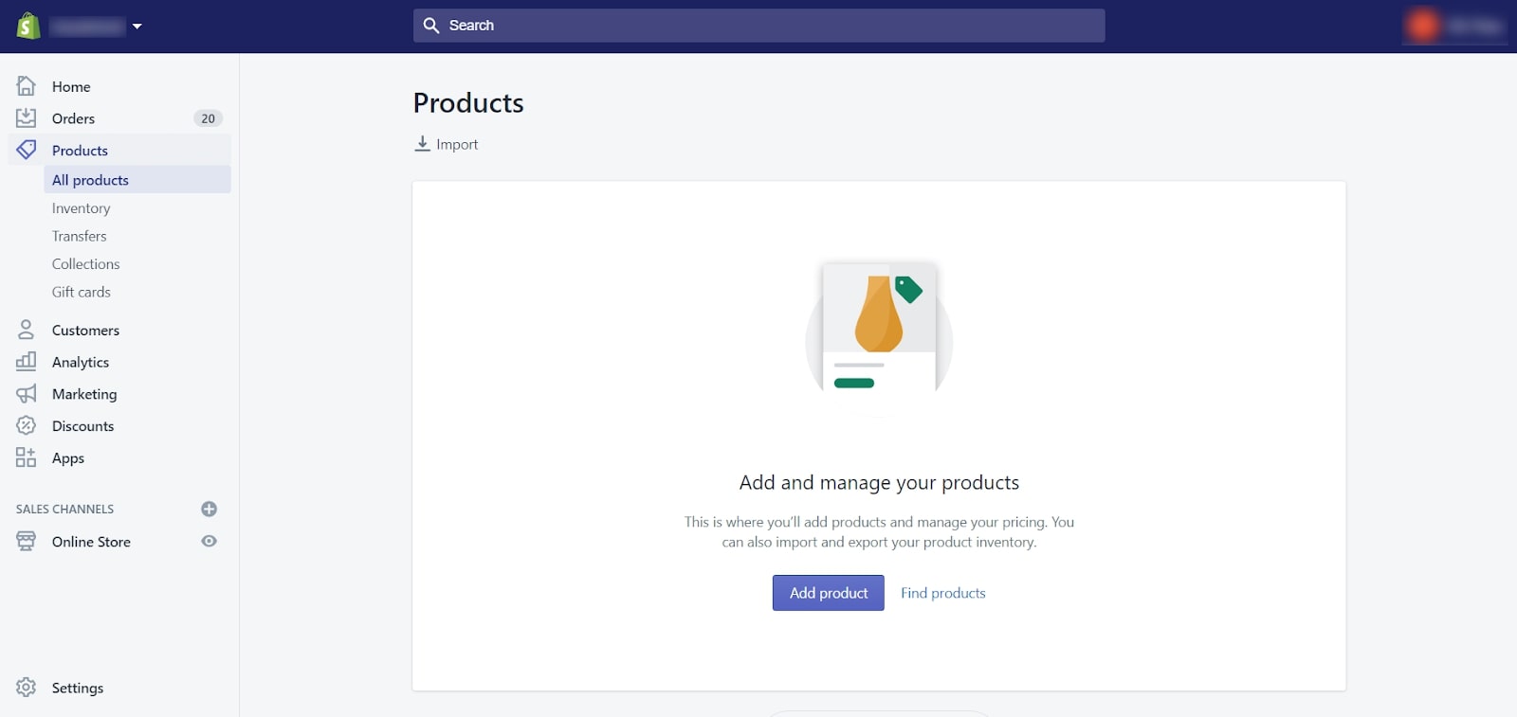Open the user account menu
This screenshot has width=1517, height=717.
[1454, 26]
